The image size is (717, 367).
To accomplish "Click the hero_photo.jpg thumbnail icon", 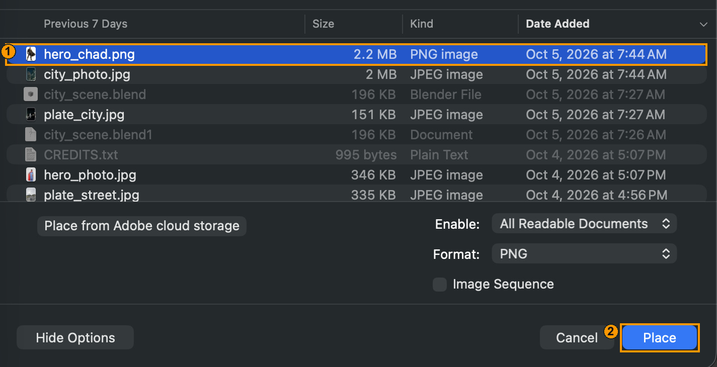I will coord(31,175).
